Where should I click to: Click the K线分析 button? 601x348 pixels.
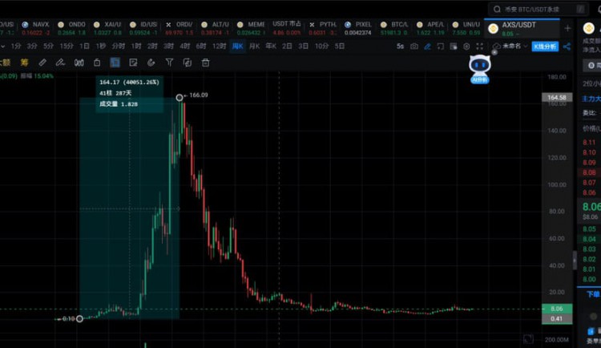coord(545,47)
